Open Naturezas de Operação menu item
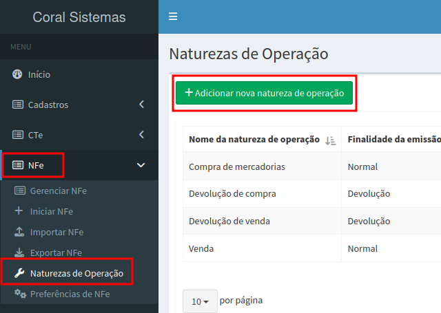The height and width of the screenshot is (313, 441). pos(76,273)
